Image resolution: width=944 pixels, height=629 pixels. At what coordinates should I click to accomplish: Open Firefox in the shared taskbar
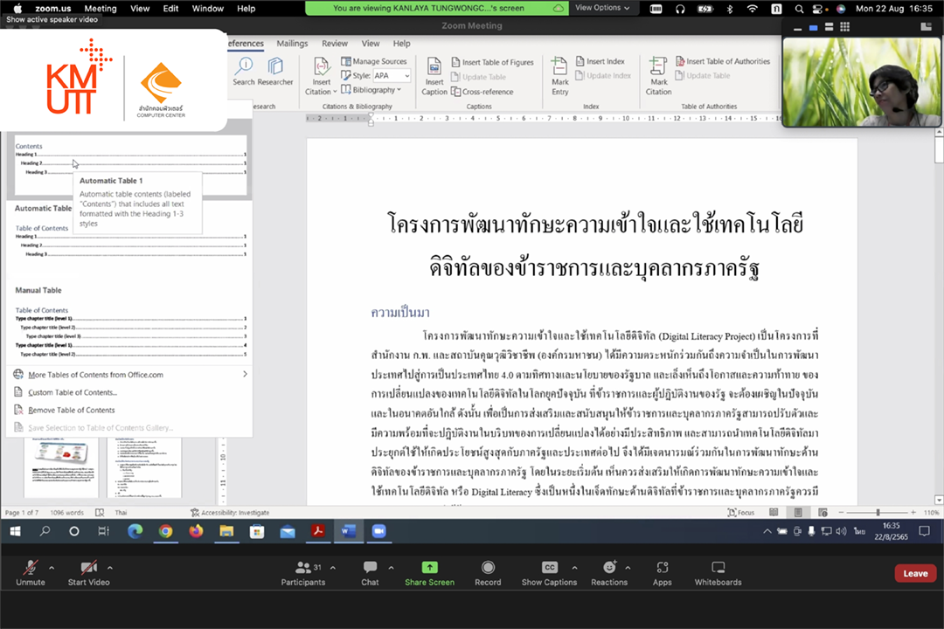coord(197,531)
